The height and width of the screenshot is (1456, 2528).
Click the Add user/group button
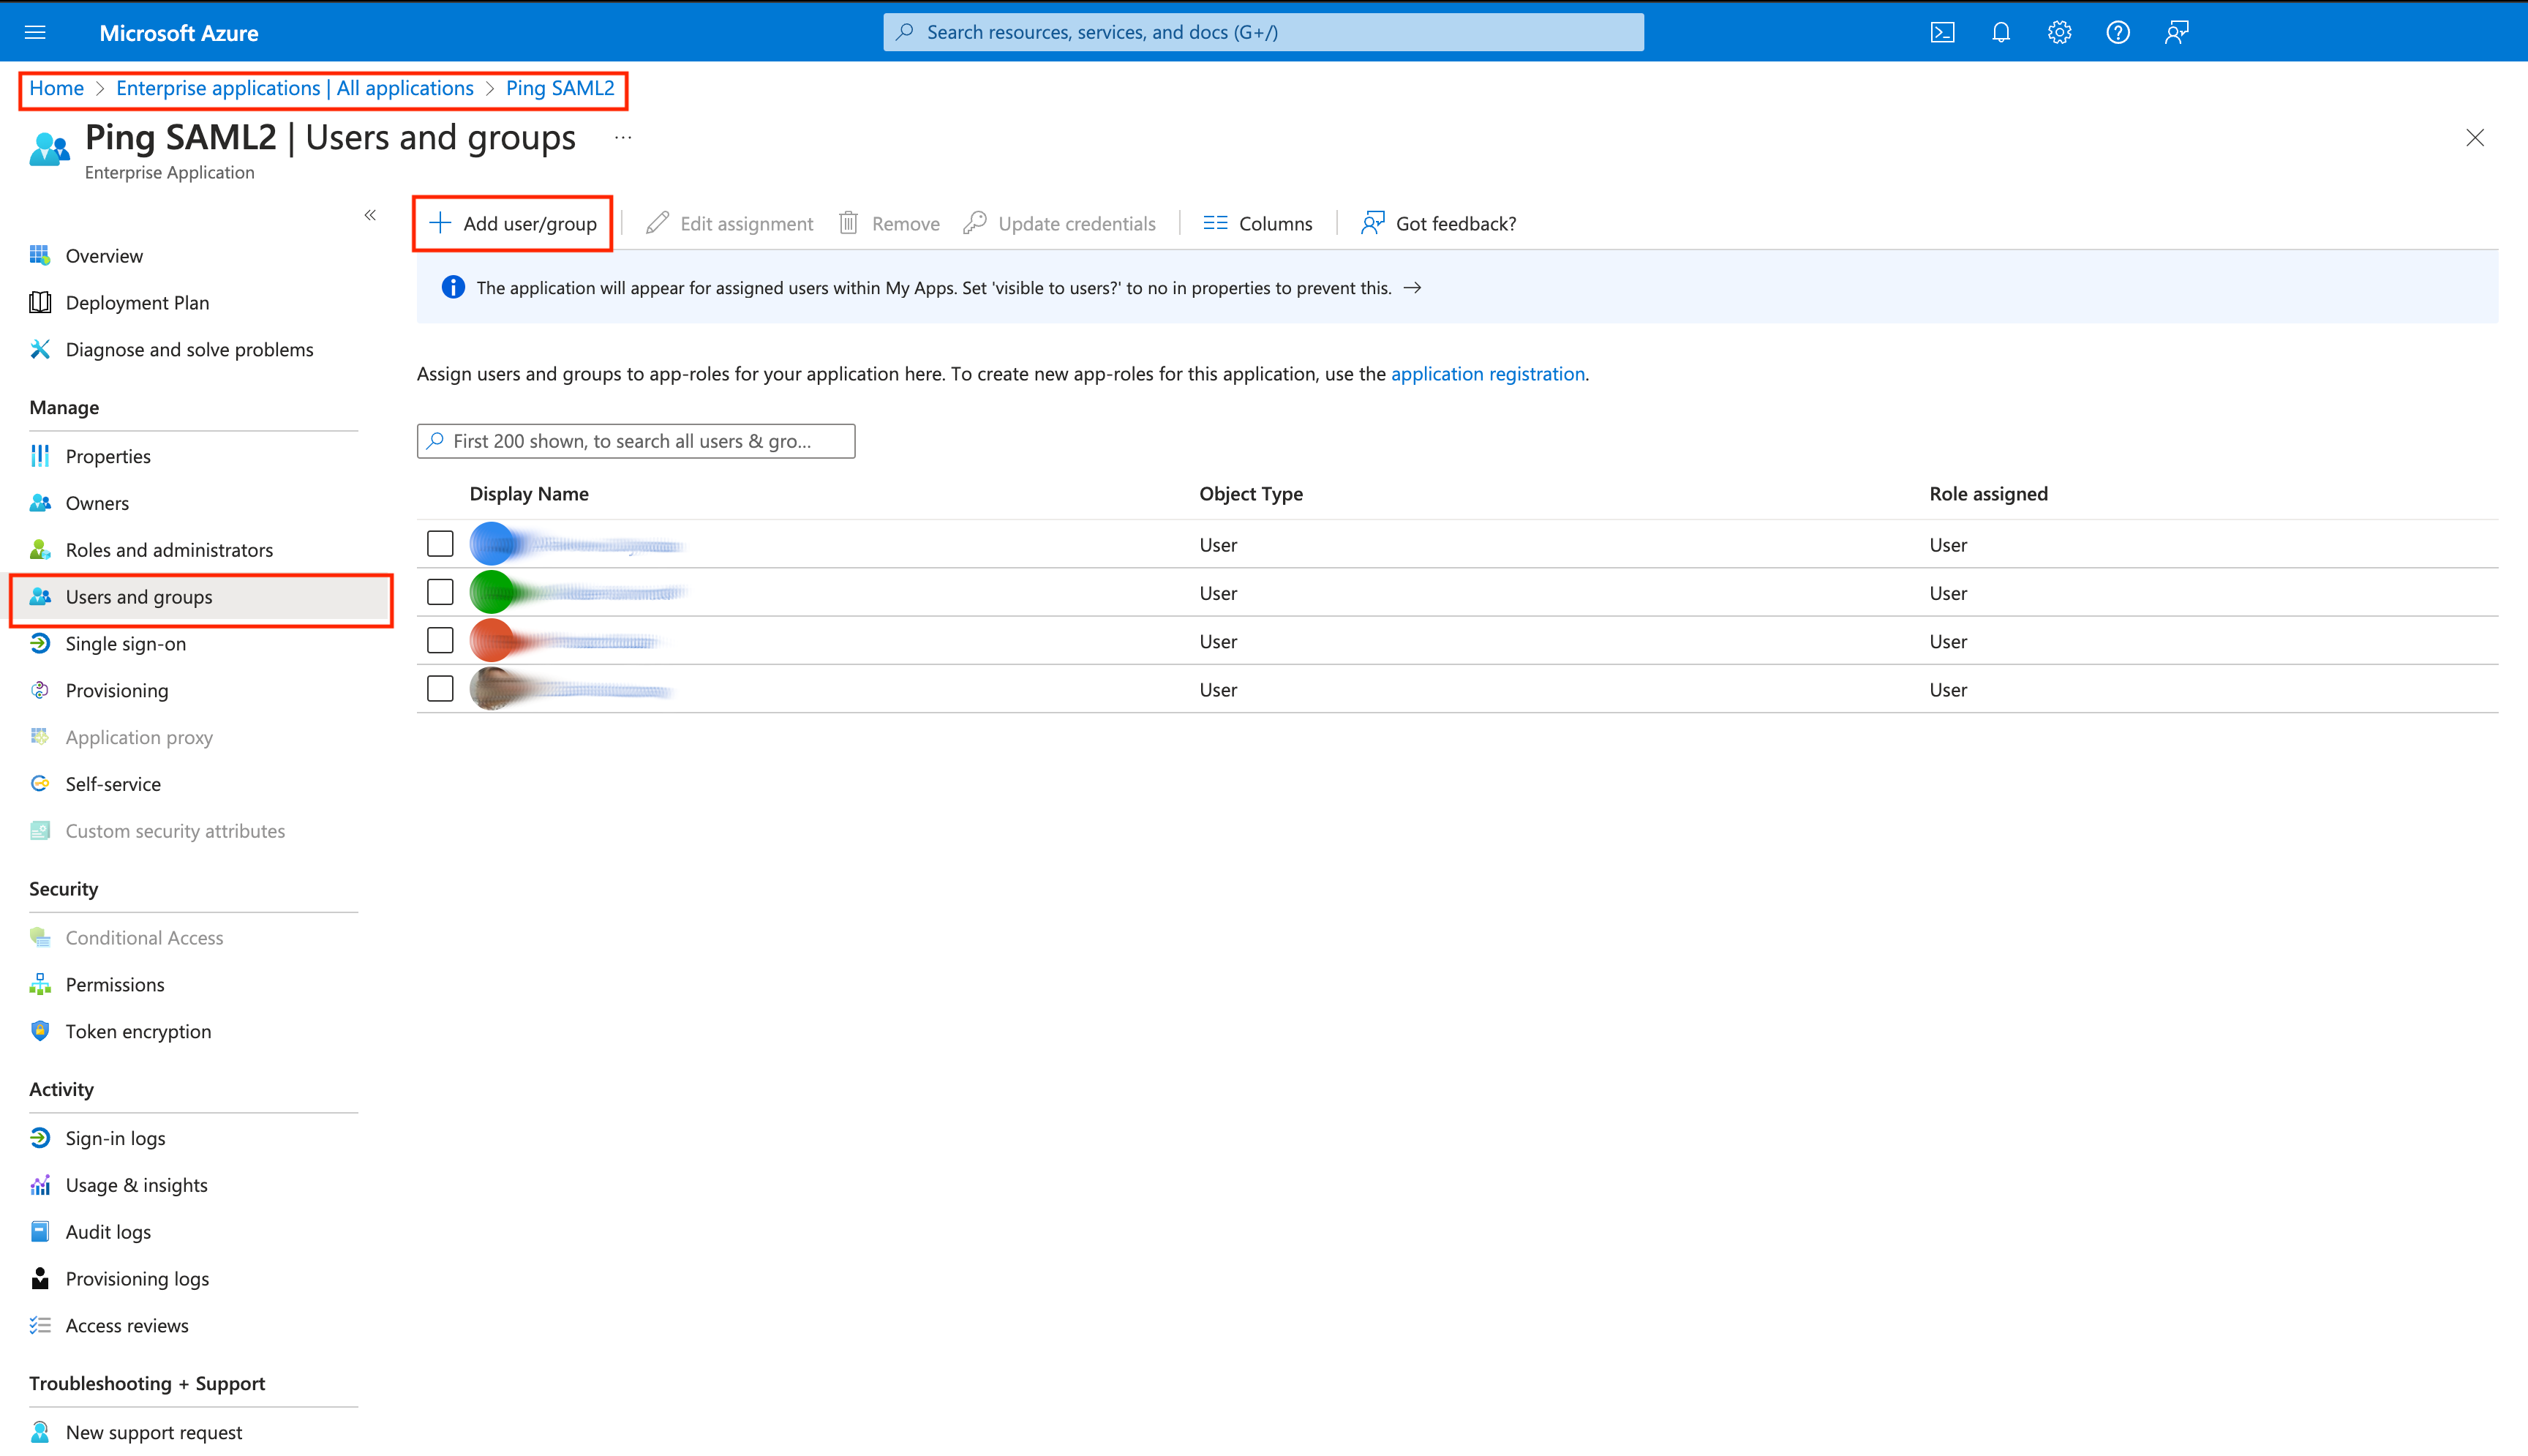(512, 222)
